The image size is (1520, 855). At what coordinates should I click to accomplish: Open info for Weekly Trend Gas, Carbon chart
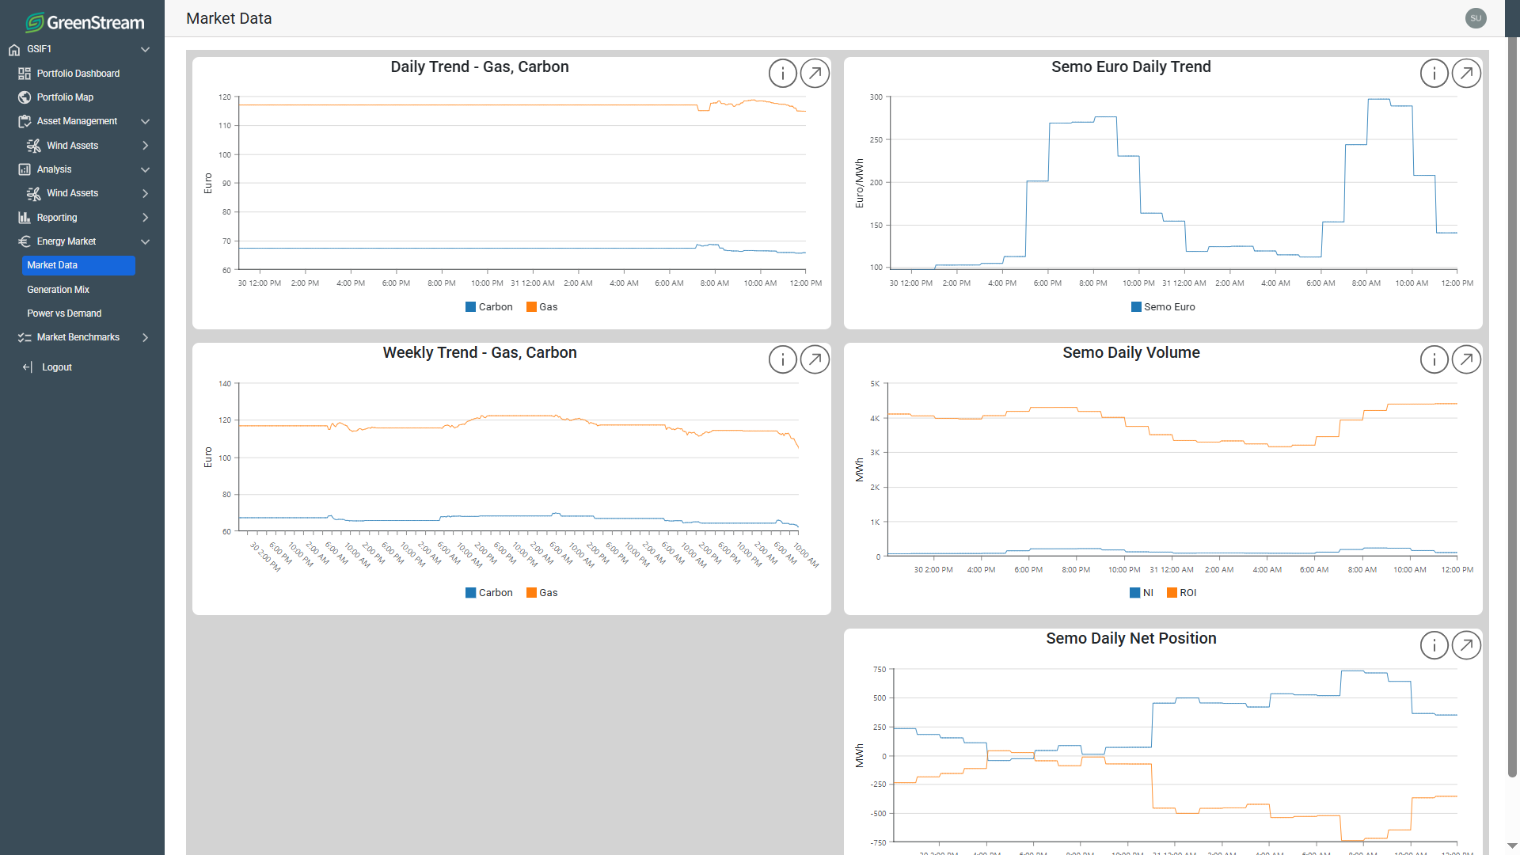click(x=782, y=359)
